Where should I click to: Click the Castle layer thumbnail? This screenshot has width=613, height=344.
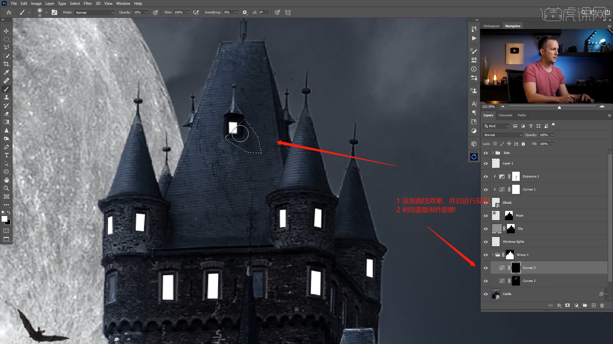click(496, 294)
